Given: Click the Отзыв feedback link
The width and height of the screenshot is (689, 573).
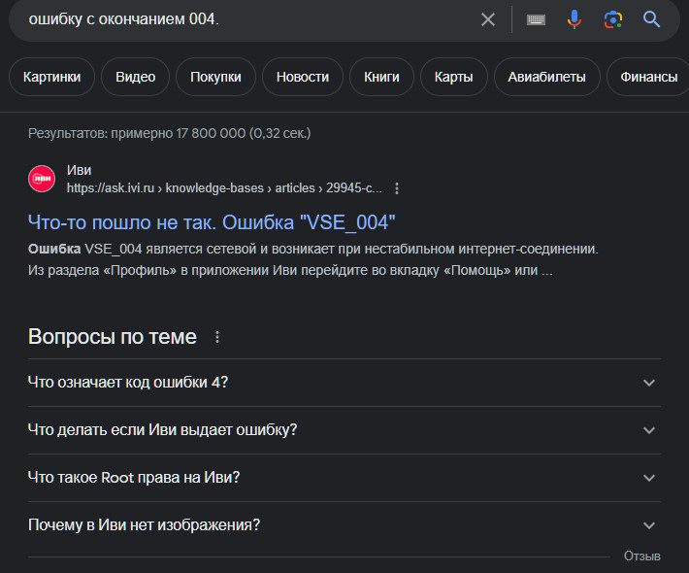Looking at the screenshot, I should pos(641,556).
